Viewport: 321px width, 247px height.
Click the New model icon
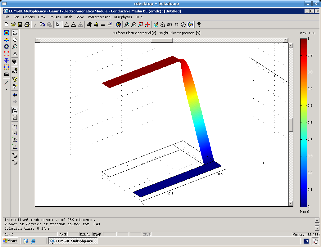(6, 25)
